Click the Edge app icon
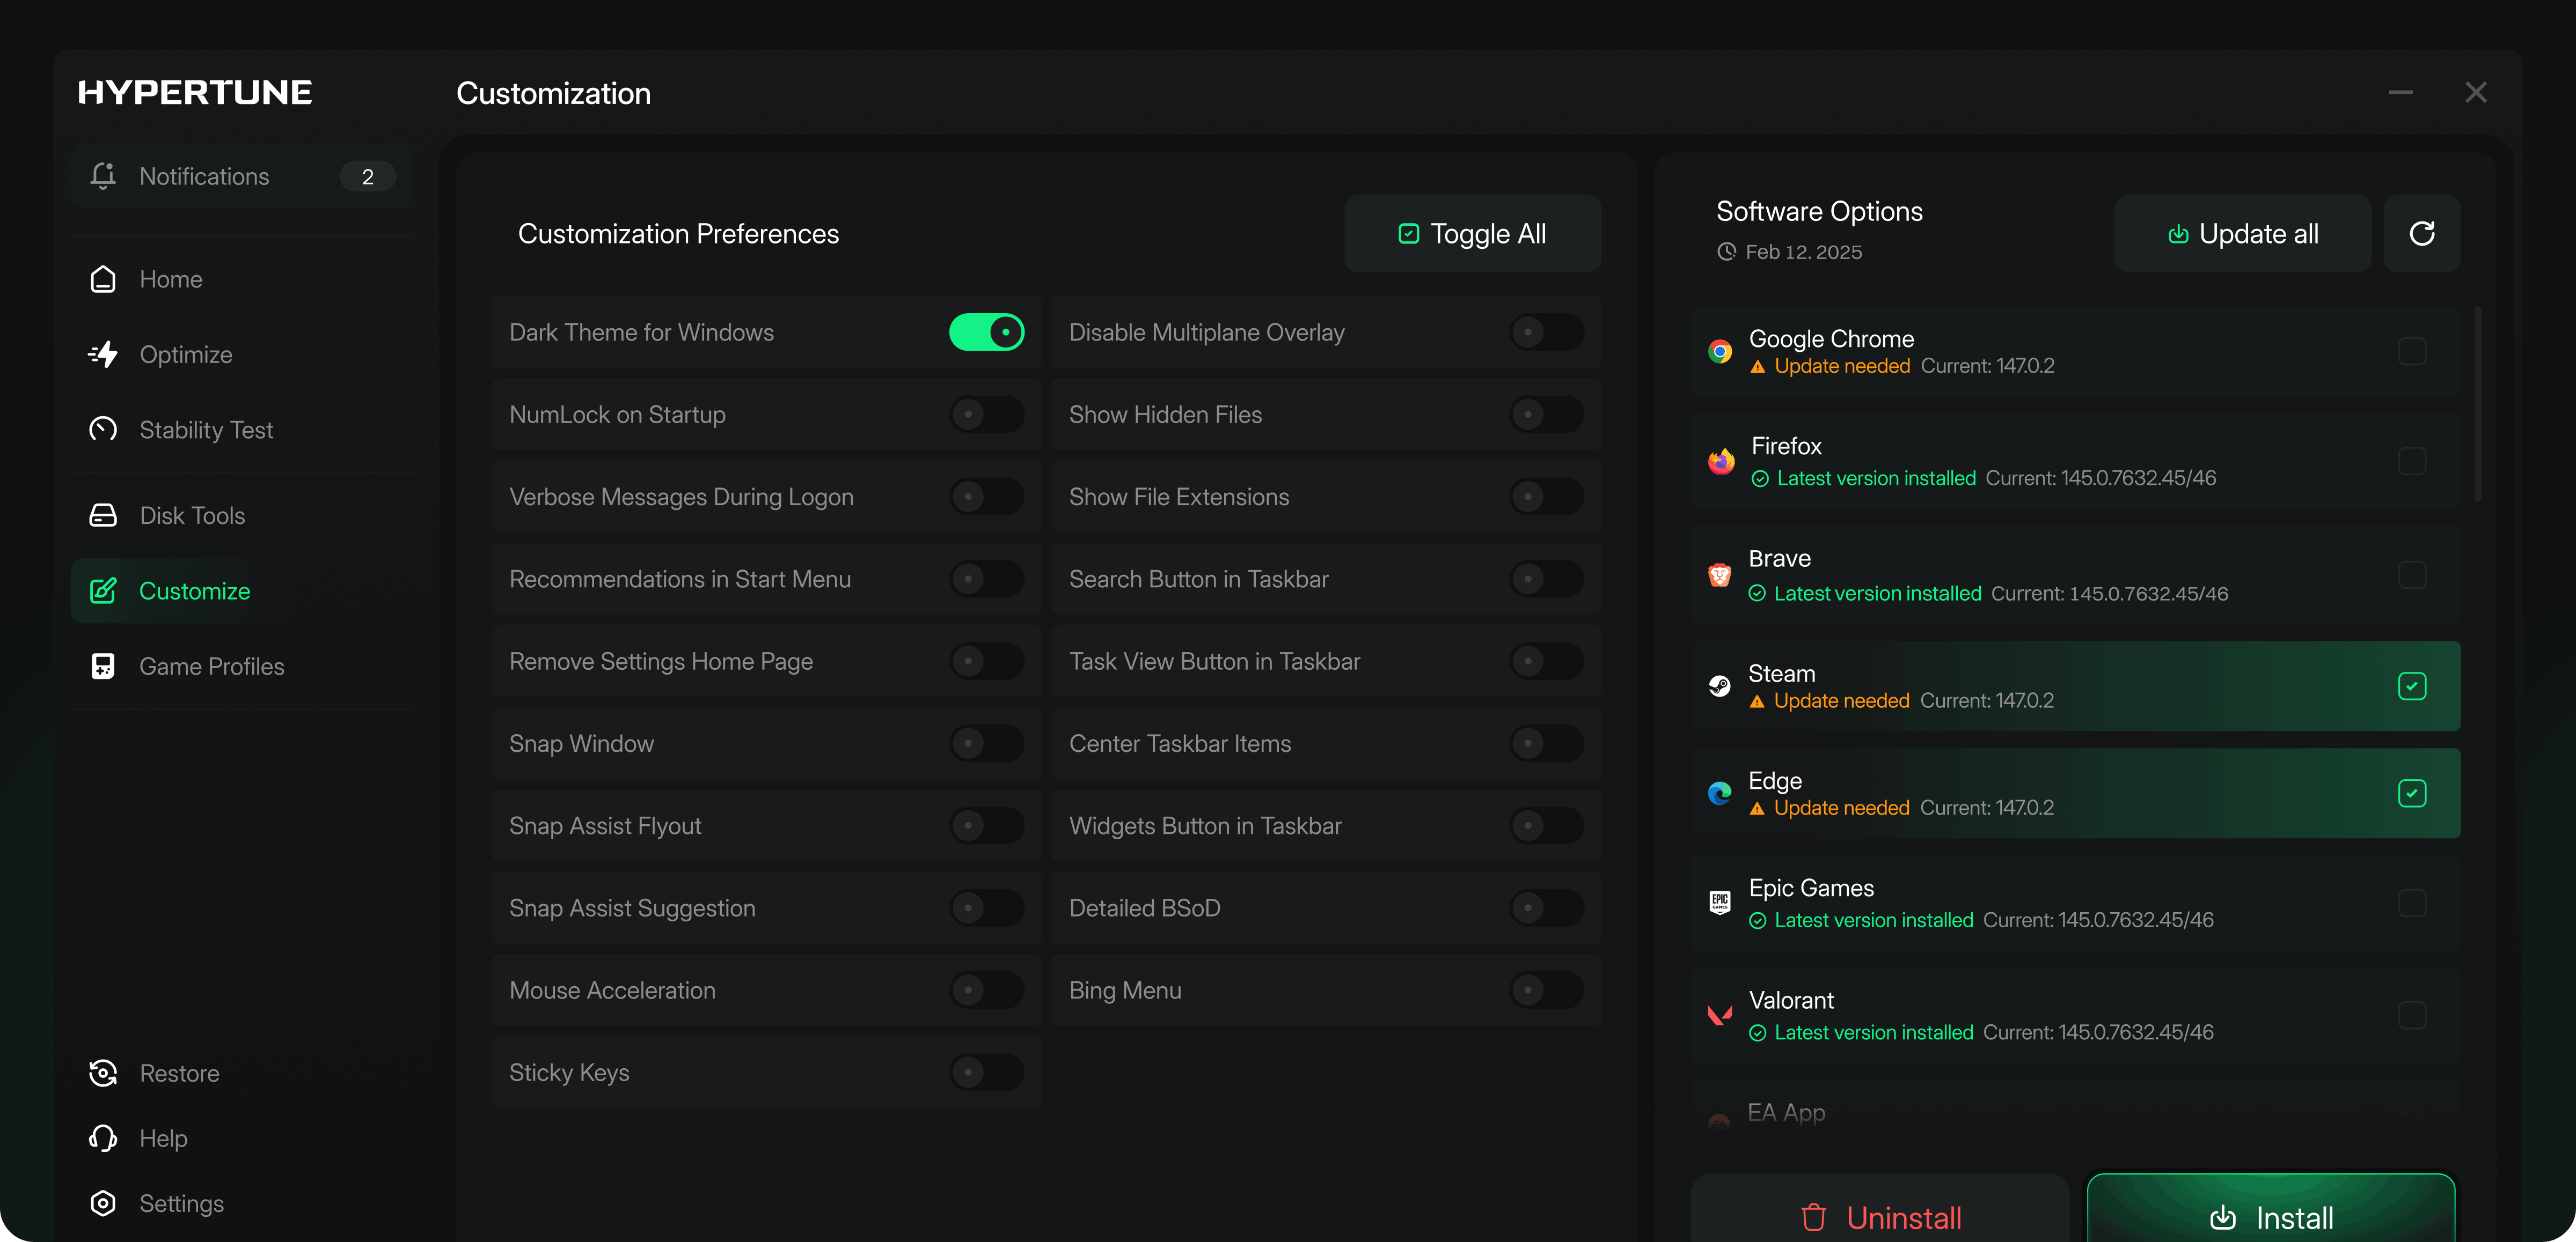2576x1242 pixels. click(x=1720, y=793)
